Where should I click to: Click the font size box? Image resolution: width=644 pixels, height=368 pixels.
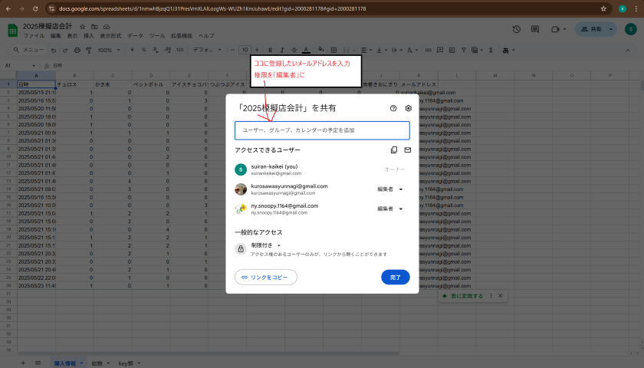click(x=245, y=50)
